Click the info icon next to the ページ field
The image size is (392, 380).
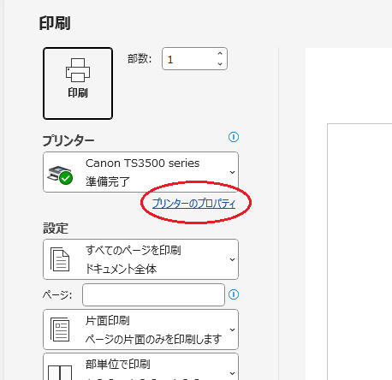[234, 294]
